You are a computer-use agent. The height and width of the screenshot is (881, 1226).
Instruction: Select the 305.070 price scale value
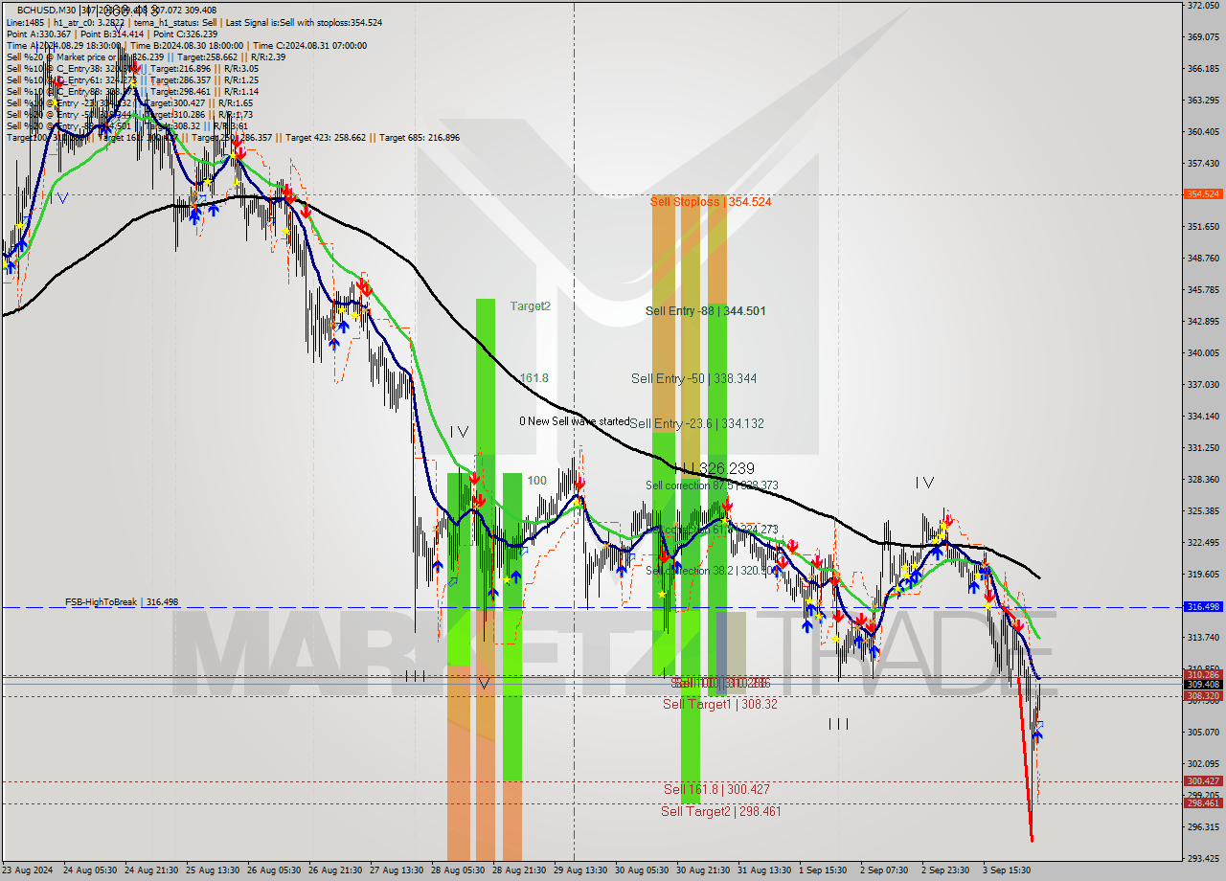coord(1202,732)
